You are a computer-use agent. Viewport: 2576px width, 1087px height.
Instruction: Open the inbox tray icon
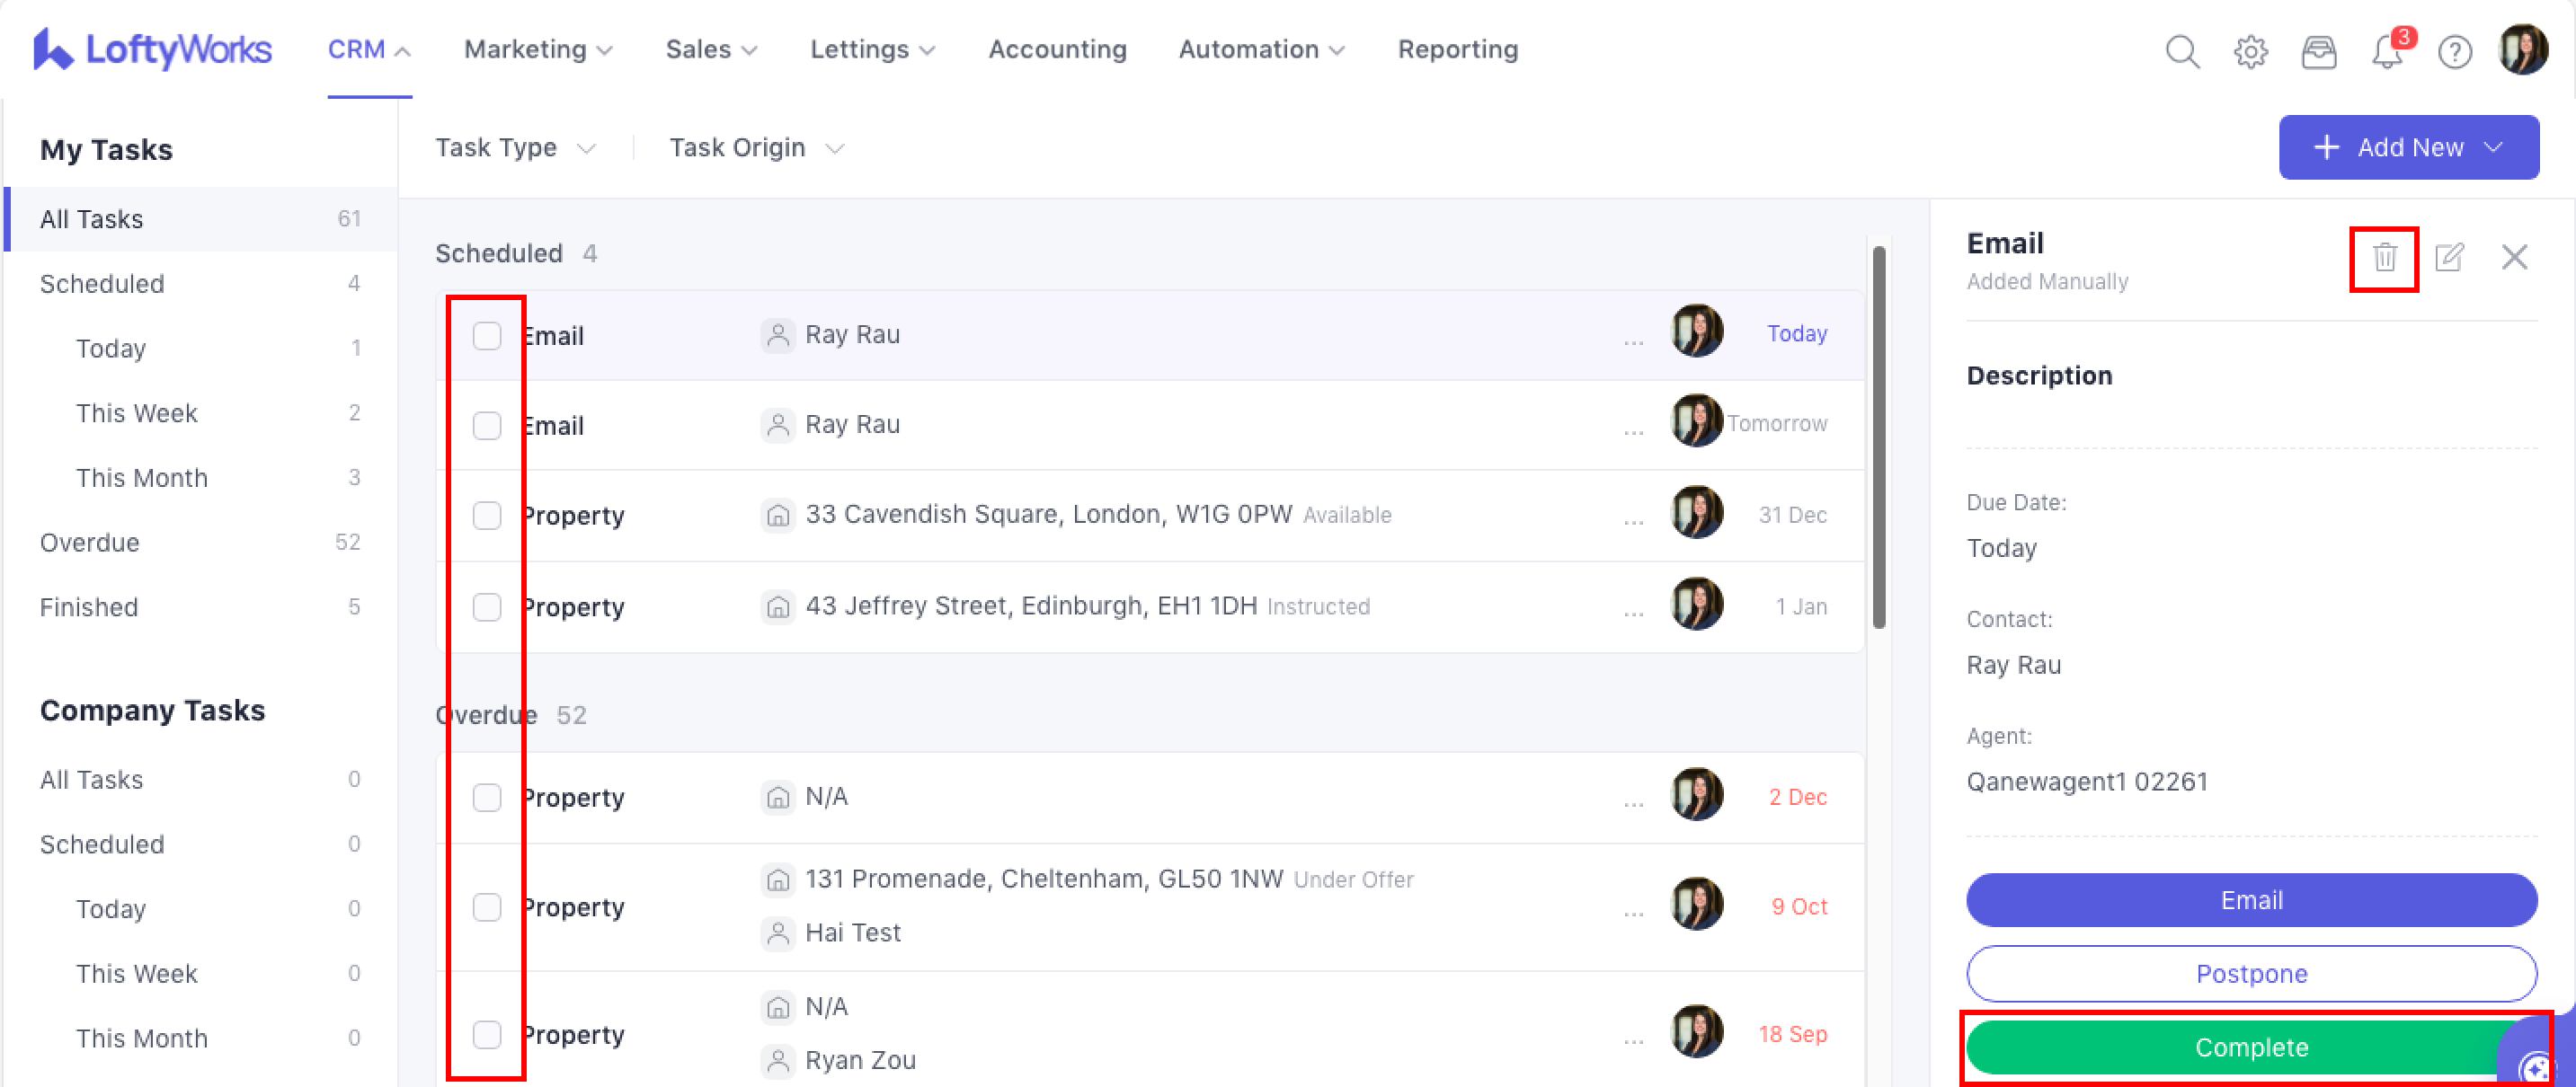pos(2318,51)
